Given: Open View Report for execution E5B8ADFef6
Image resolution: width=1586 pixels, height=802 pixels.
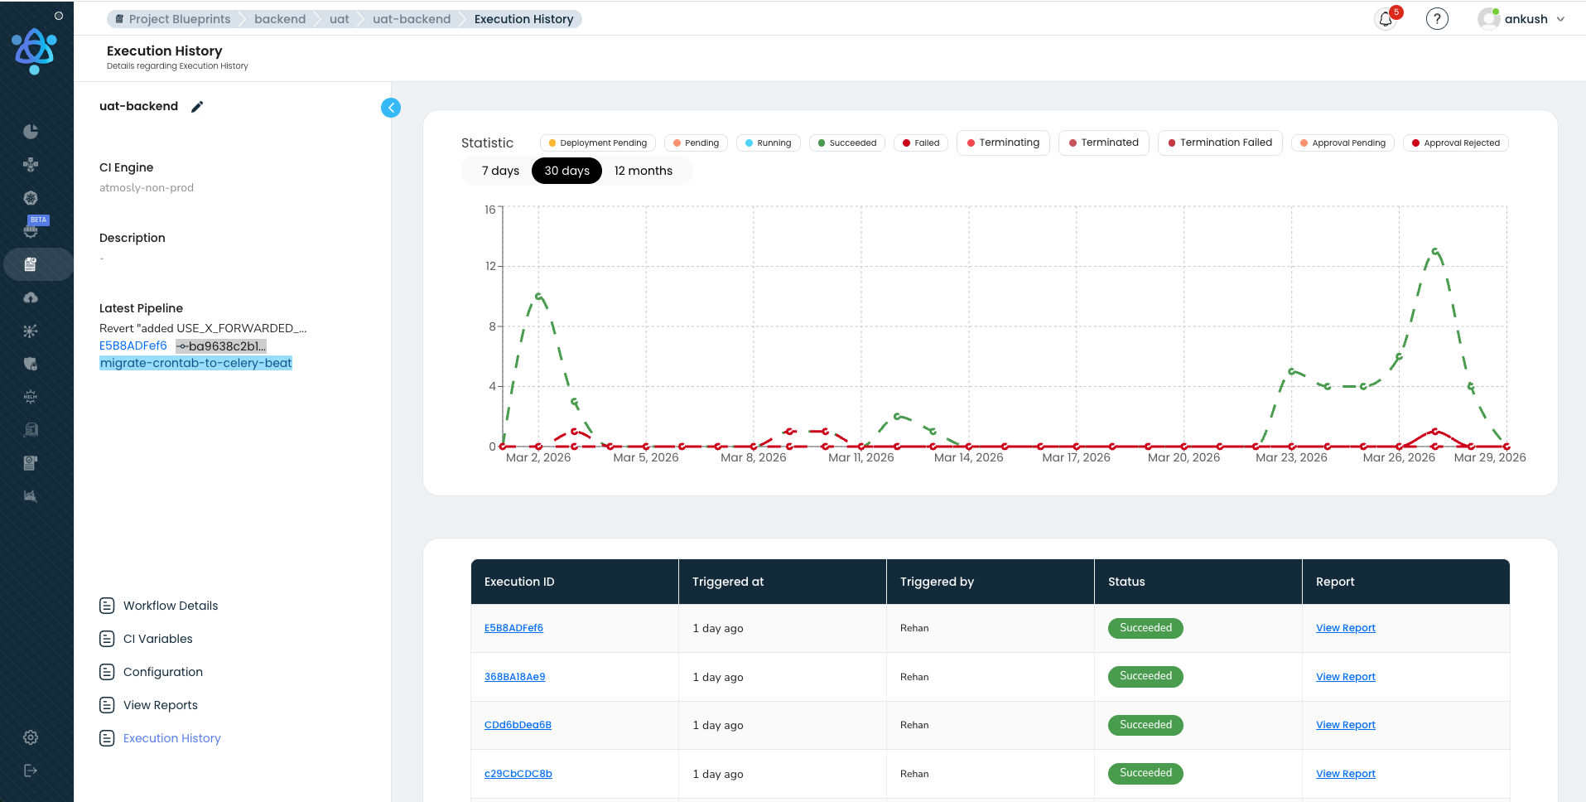Looking at the screenshot, I should coord(1345,628).
